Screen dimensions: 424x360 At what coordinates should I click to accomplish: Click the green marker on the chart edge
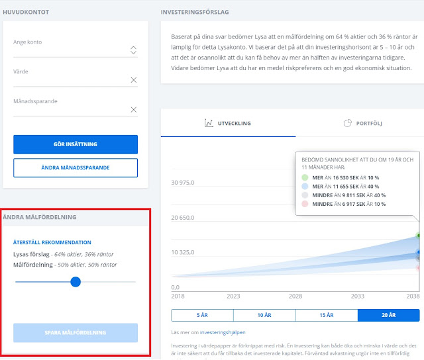tap(418, 236)
